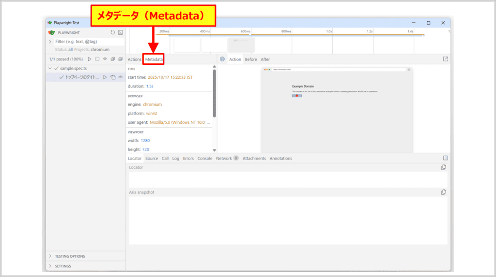This screenshot has height=277, width=496.
Task: Toggle watch all eye icon in toolbar
Action: click(105, 59)
